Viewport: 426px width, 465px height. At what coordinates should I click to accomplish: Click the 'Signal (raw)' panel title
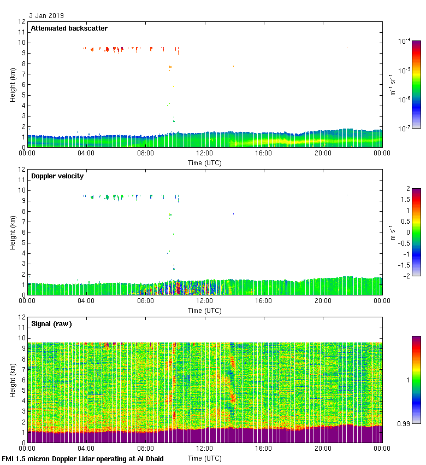point(51,324)
